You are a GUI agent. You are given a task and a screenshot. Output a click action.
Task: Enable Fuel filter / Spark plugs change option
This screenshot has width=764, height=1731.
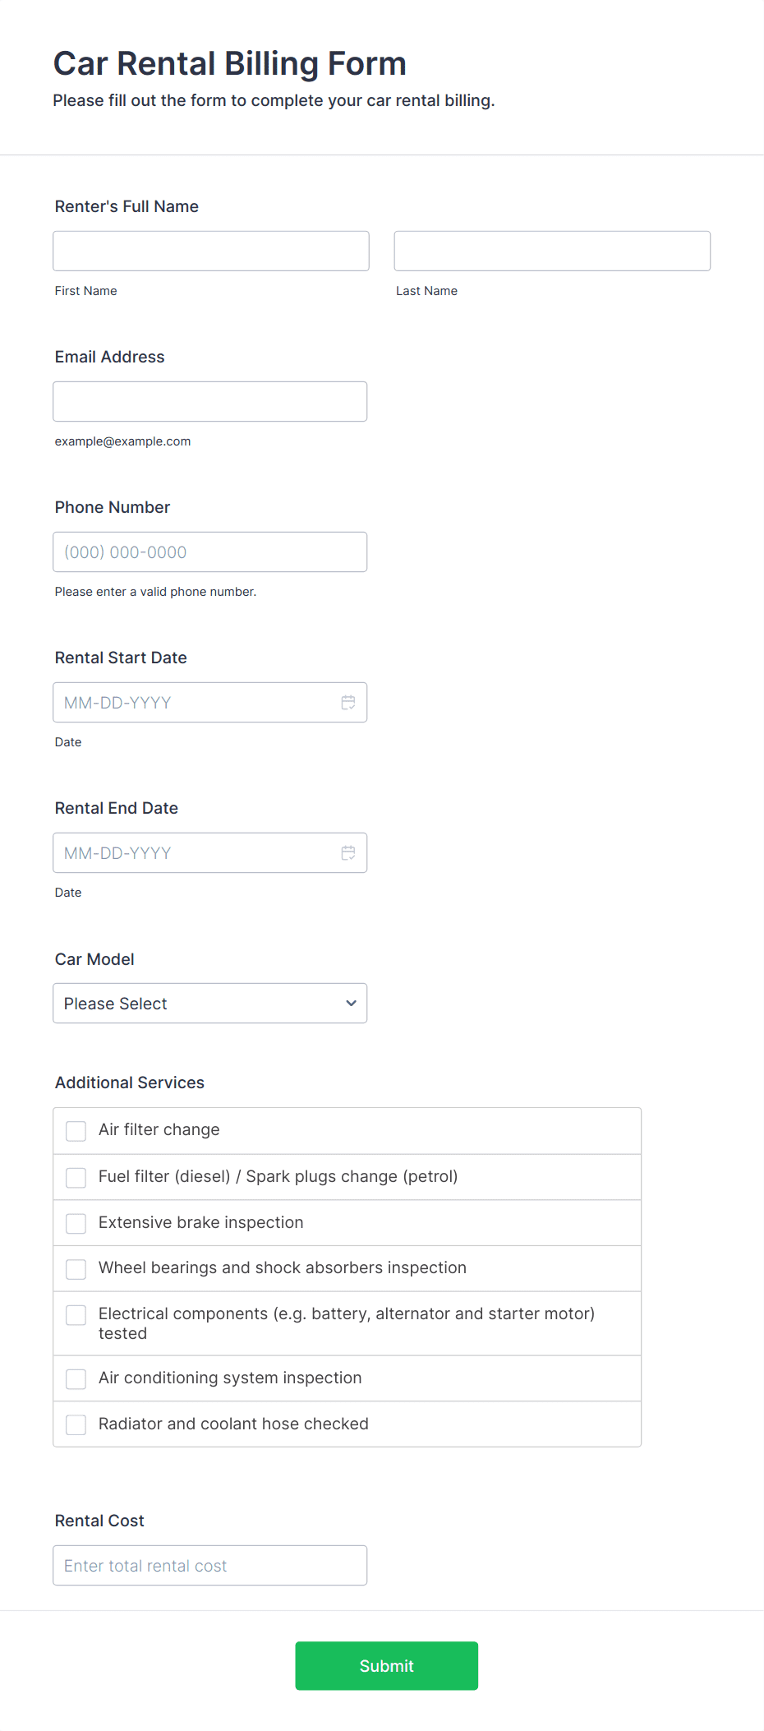(x=76, y=1177)
